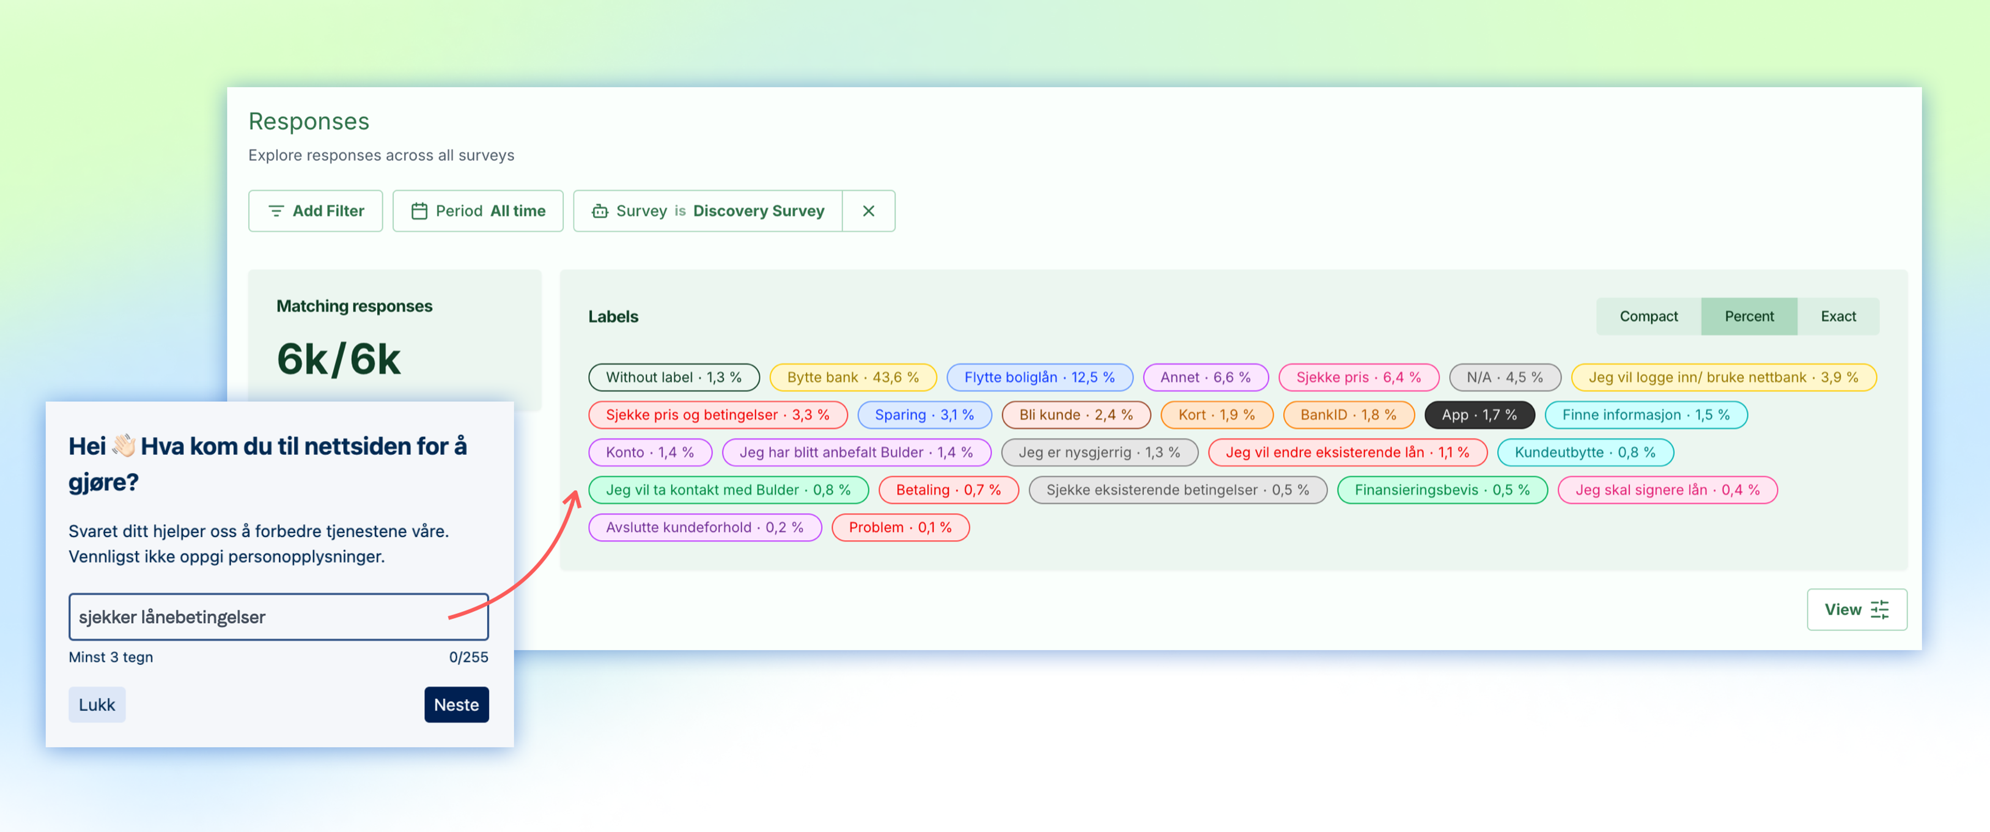Click the filter icon in Add Filter
Viewport: 1990px width, 832px height.
point(275,211)
